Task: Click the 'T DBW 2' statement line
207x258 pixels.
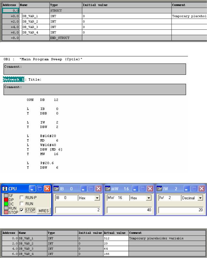Action: point(43,127)
